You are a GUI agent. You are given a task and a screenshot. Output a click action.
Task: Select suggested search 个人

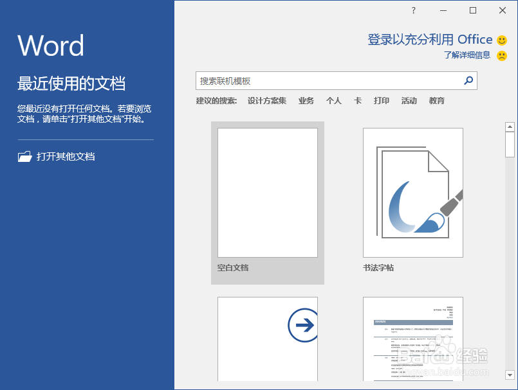click(334, 101)
